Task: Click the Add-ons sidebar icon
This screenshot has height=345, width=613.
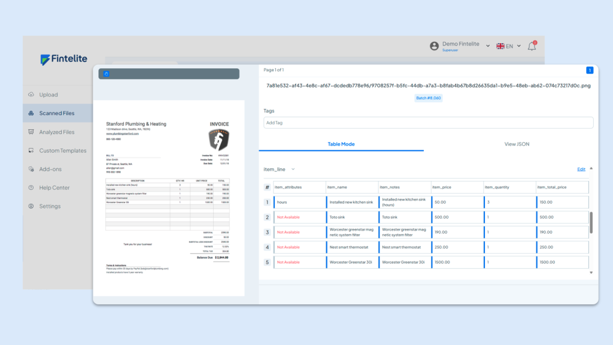Action: click(x=31, y=169)
